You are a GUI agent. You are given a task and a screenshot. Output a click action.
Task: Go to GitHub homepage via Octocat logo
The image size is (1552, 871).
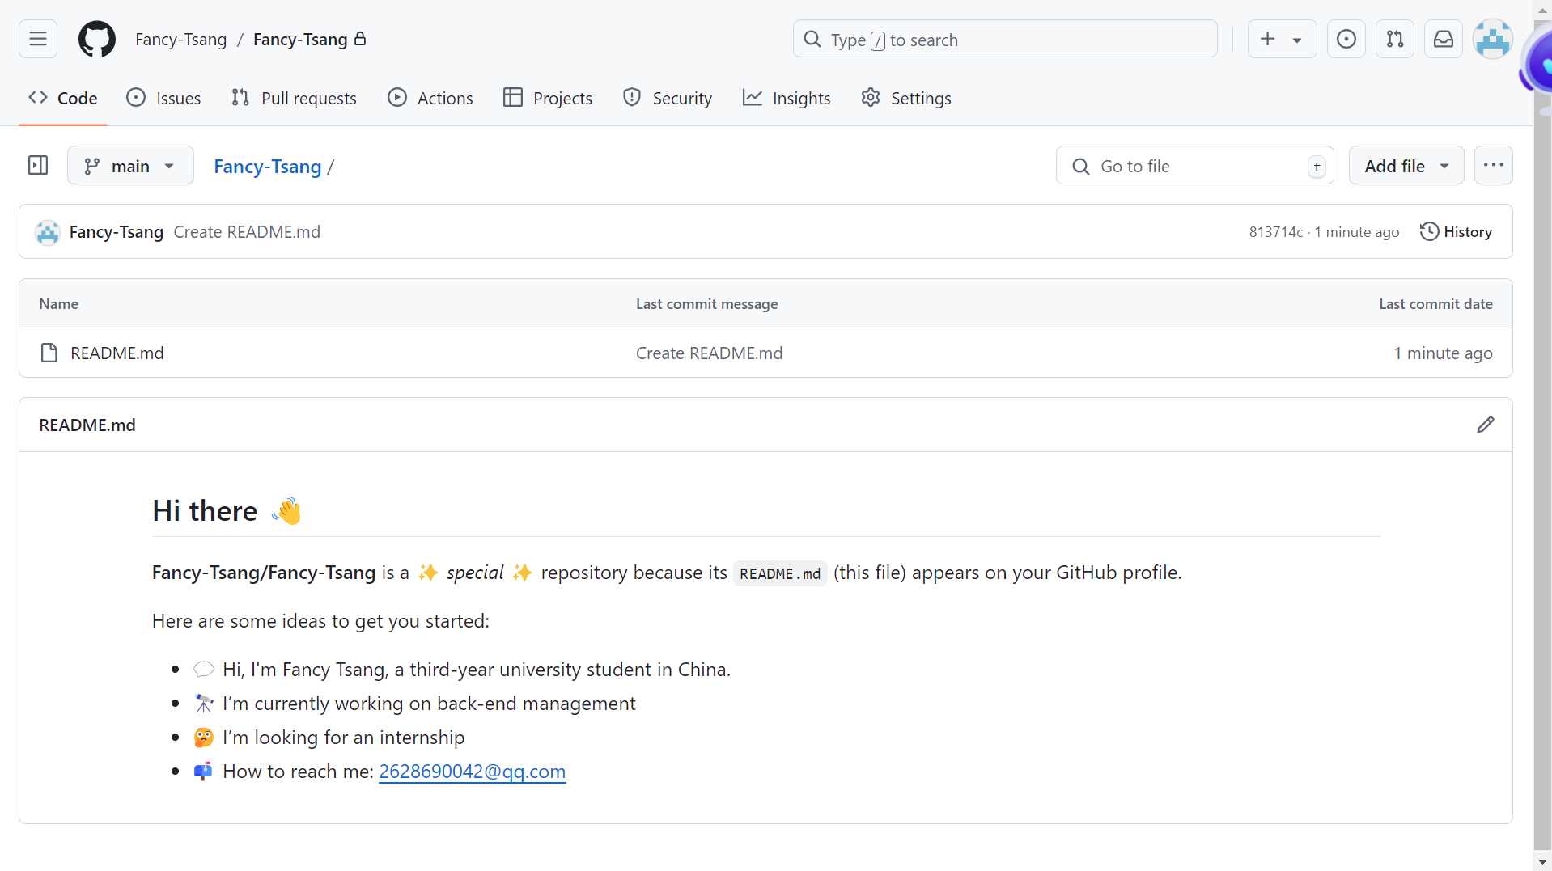coord(97,39)
